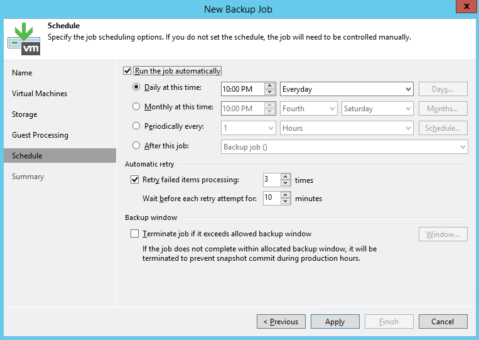Go to the Virtual Machines step
Screen dimensions: 479x340
(40, 94)
